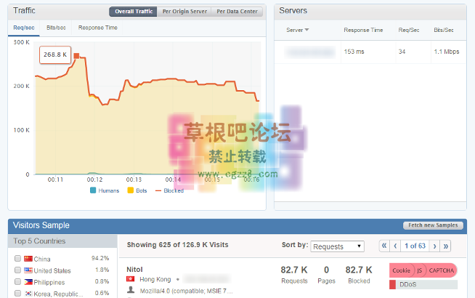The image size is (475, 298).
Task: Toggle Blocked series in chart legend
Action: (169, 190)
